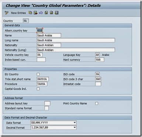Click the Standard name format field
Viewport: 142px width, 137px height.
point(46,108)
